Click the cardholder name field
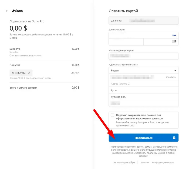The height and width of the screenshot is (169, 189). [x=143, y=56]
